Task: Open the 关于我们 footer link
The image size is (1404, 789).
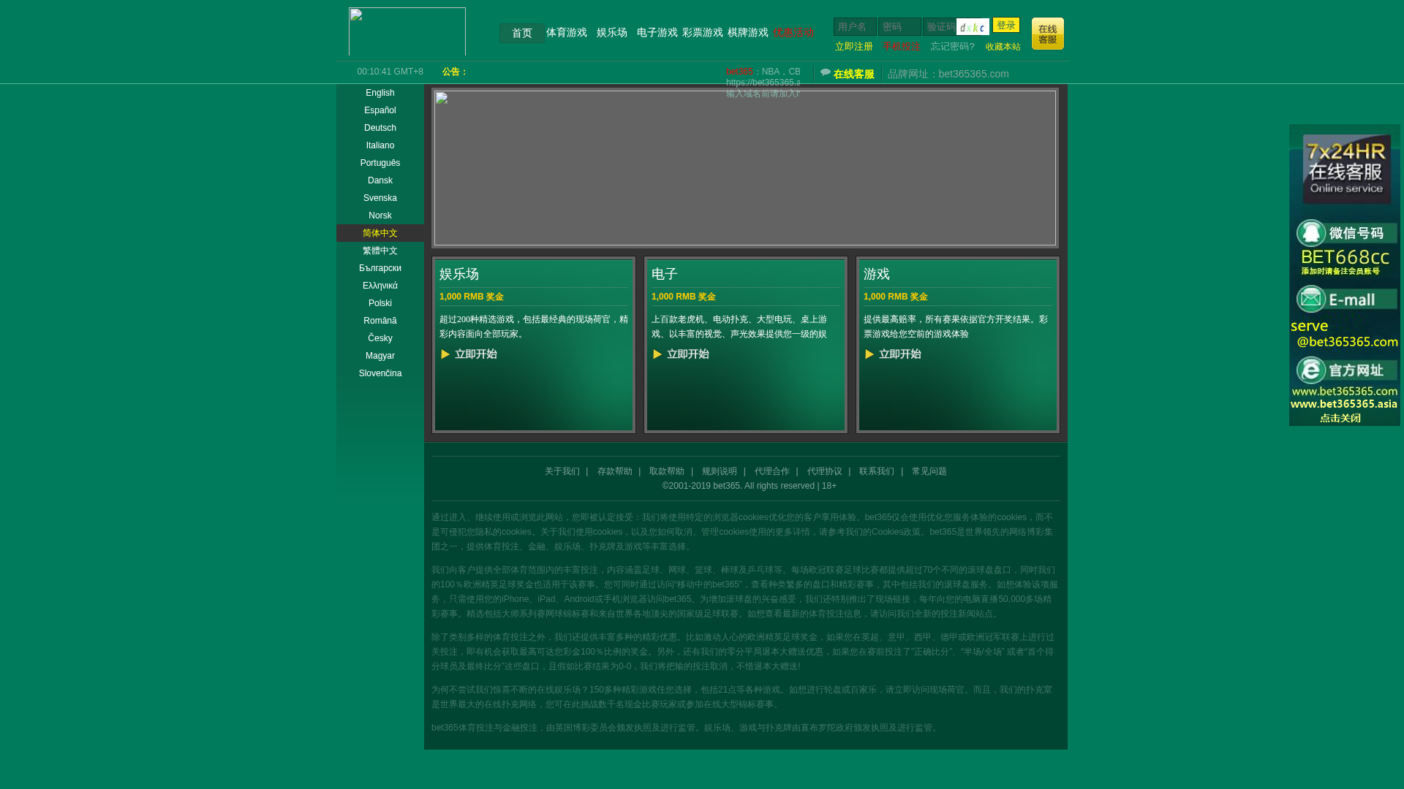Action: 562,471
